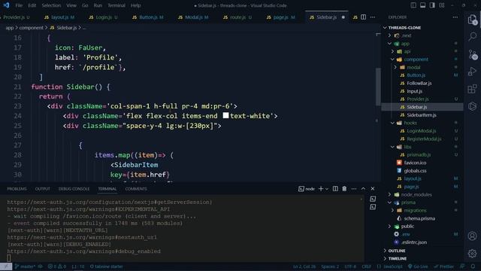
Task: Click the Ln 2, Col 28 cursor position
Action: (304, 266)
